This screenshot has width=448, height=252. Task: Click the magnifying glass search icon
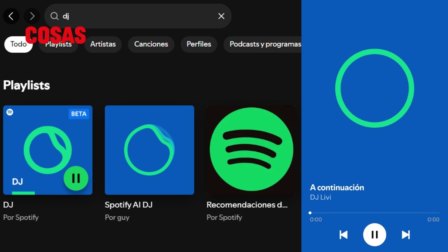click(55, 16)
